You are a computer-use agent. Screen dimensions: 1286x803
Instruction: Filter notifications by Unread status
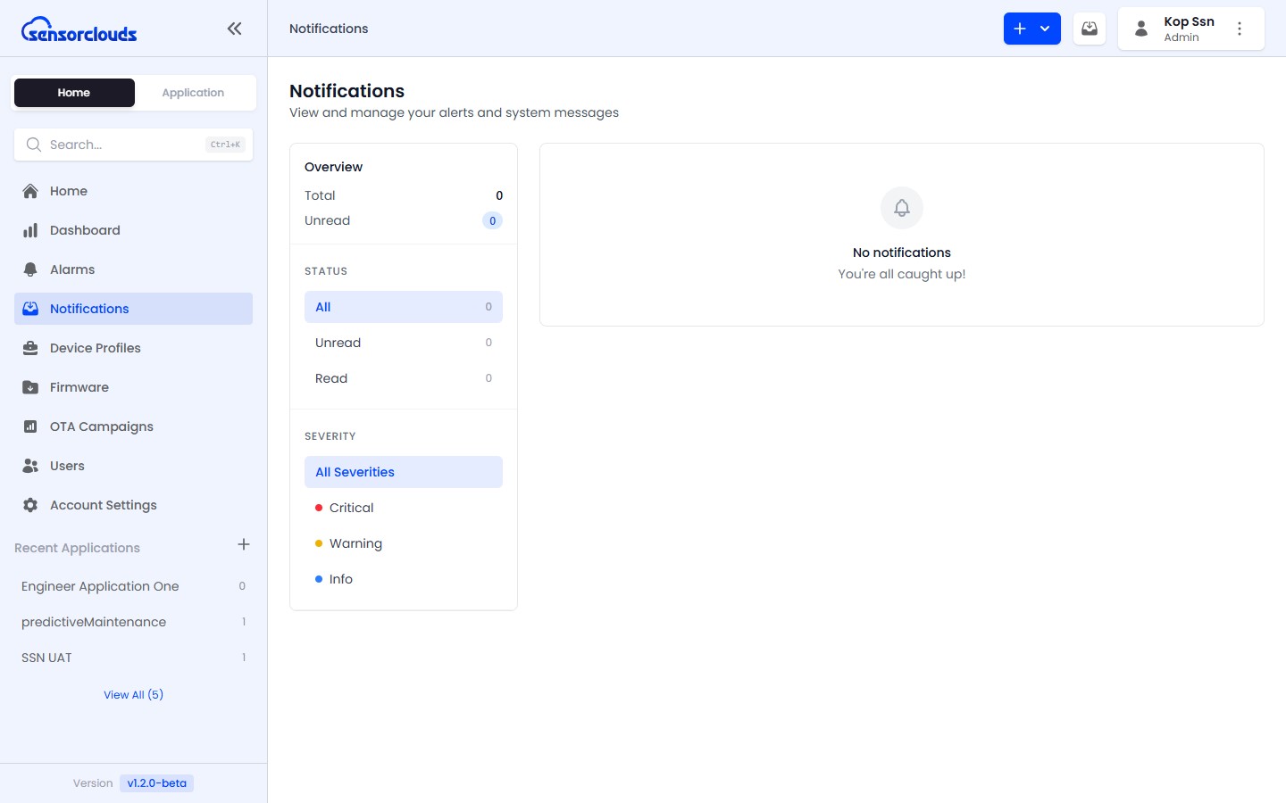403,343
